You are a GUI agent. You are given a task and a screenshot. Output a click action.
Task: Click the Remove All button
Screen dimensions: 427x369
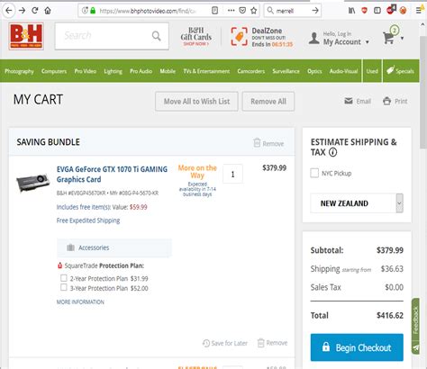tap(268, 102)
